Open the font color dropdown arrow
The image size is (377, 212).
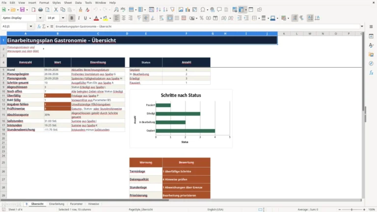point(101,18)
